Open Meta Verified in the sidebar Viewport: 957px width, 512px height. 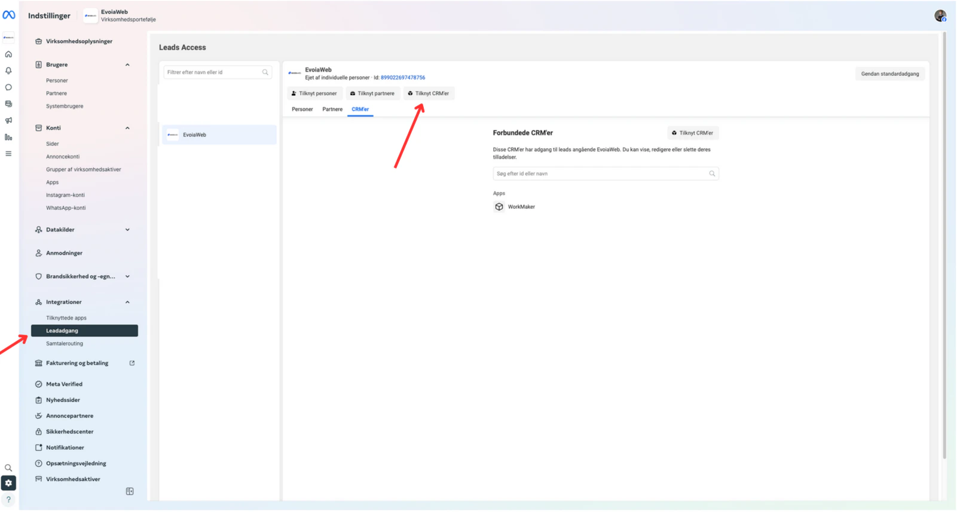click(x=64, y=384)
